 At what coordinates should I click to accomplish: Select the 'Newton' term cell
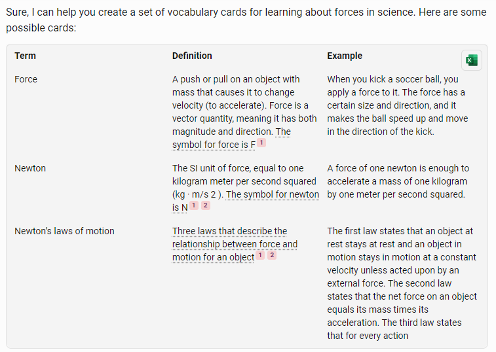(30, 168)
